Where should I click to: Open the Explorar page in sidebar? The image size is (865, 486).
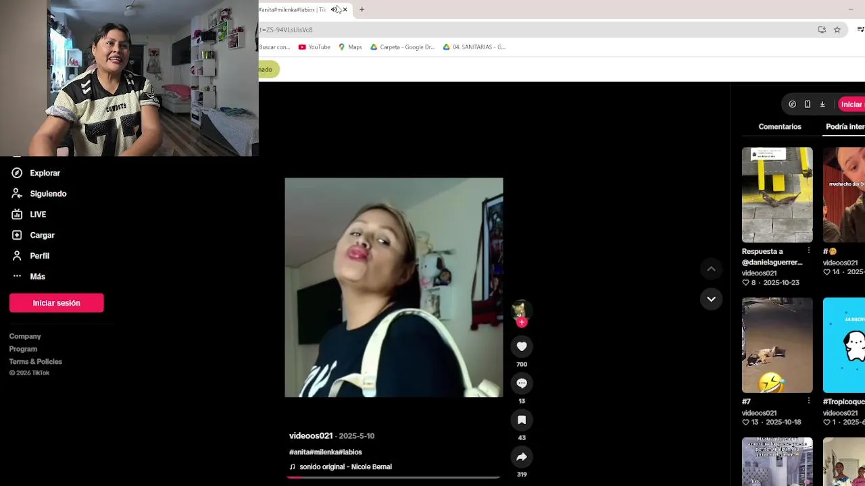click(x=36, y=173)
